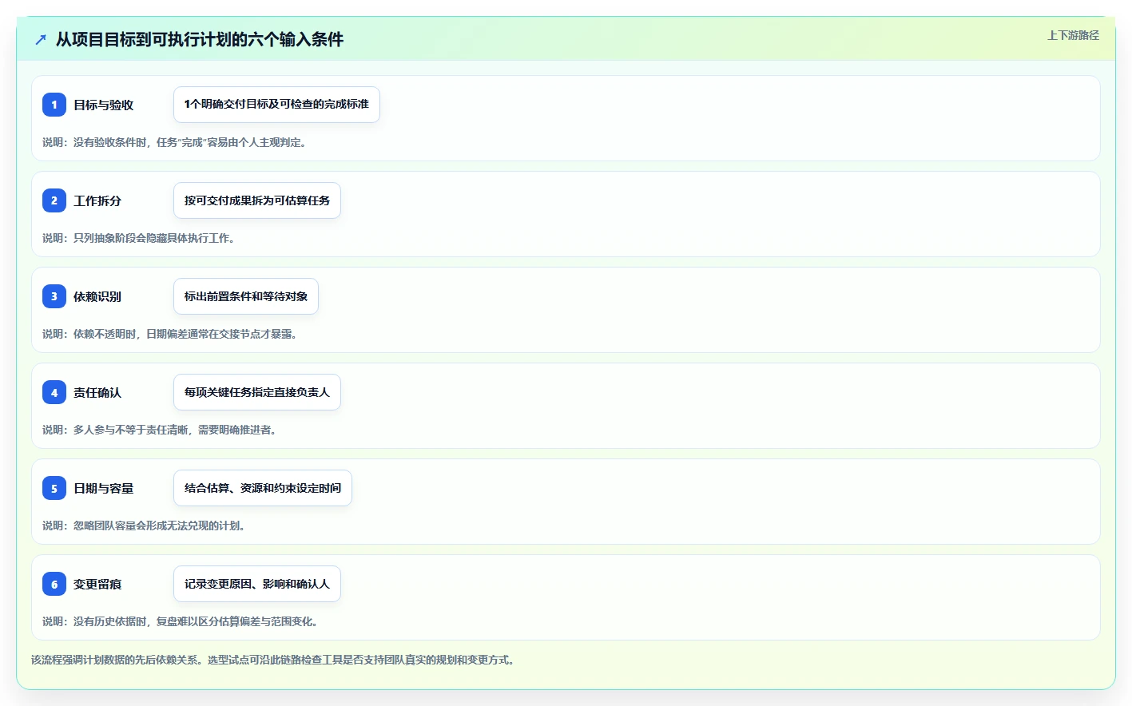The height and width of the screenshot is (706, 1132).
Task: Click the note about 只列抽象阶段
Action: click(x=138, y=238)
